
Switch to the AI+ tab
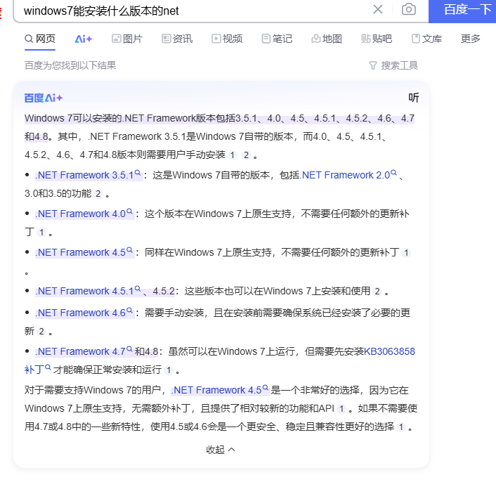[84, 39]
